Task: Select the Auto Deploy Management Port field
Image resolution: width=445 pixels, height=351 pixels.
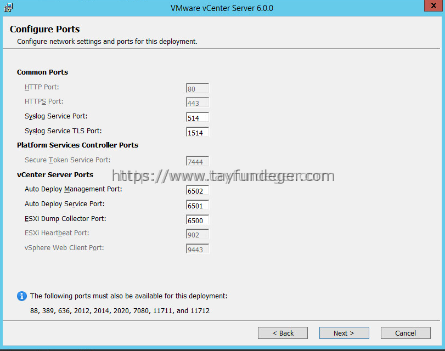Action: click(x=198, y=190)
